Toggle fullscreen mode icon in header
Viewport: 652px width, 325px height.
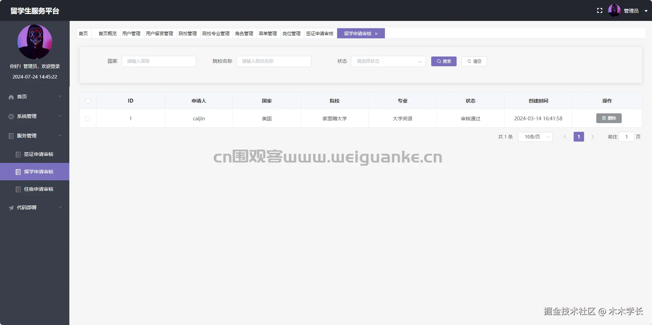599,11
